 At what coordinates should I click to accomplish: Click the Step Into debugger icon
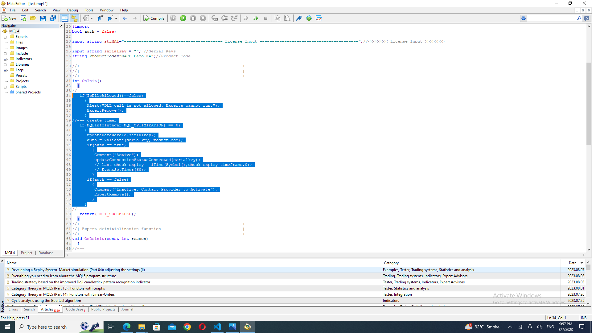[x=214, y=18]
